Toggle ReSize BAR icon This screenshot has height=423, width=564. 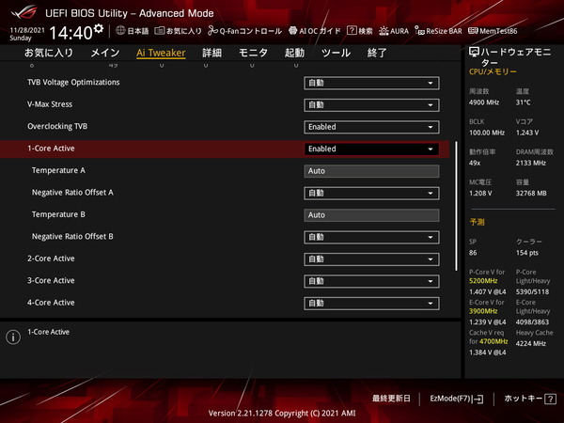pos(419,31)
